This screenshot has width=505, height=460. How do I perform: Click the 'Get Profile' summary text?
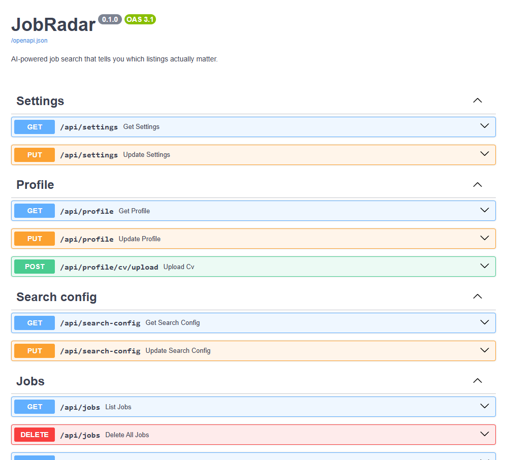point(134,211)
